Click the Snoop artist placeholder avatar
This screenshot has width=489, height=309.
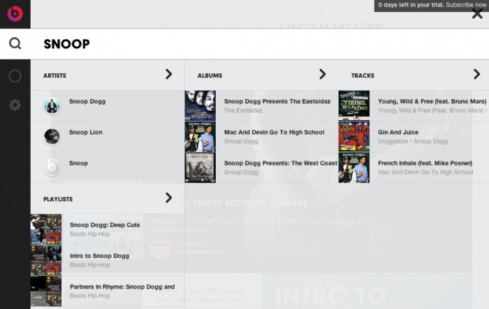(52, 167)
